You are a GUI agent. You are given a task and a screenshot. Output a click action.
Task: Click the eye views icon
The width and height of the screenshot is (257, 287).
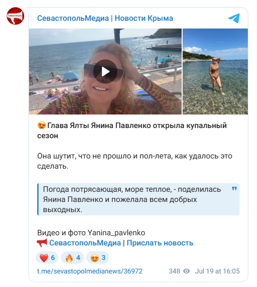186,271
